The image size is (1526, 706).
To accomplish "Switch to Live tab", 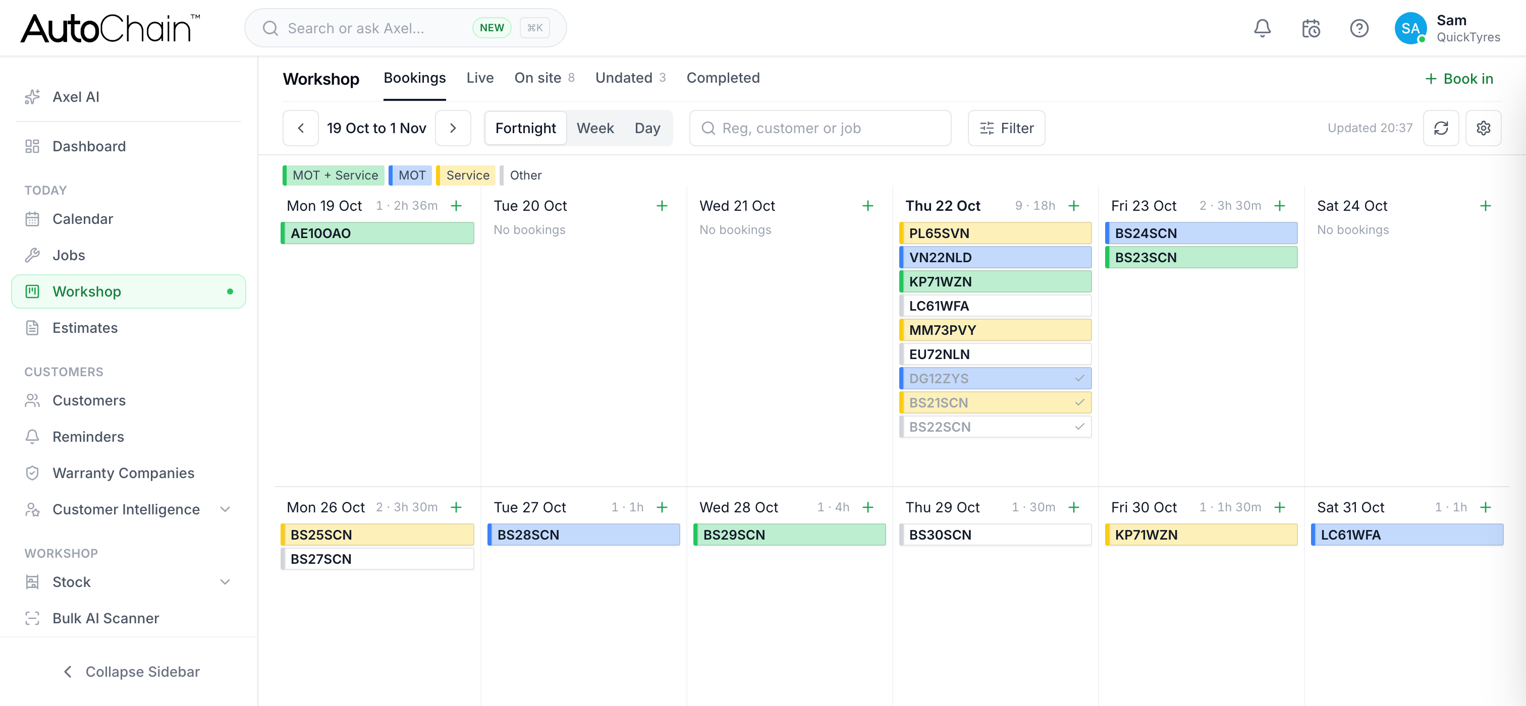I will tap(480, 78).
